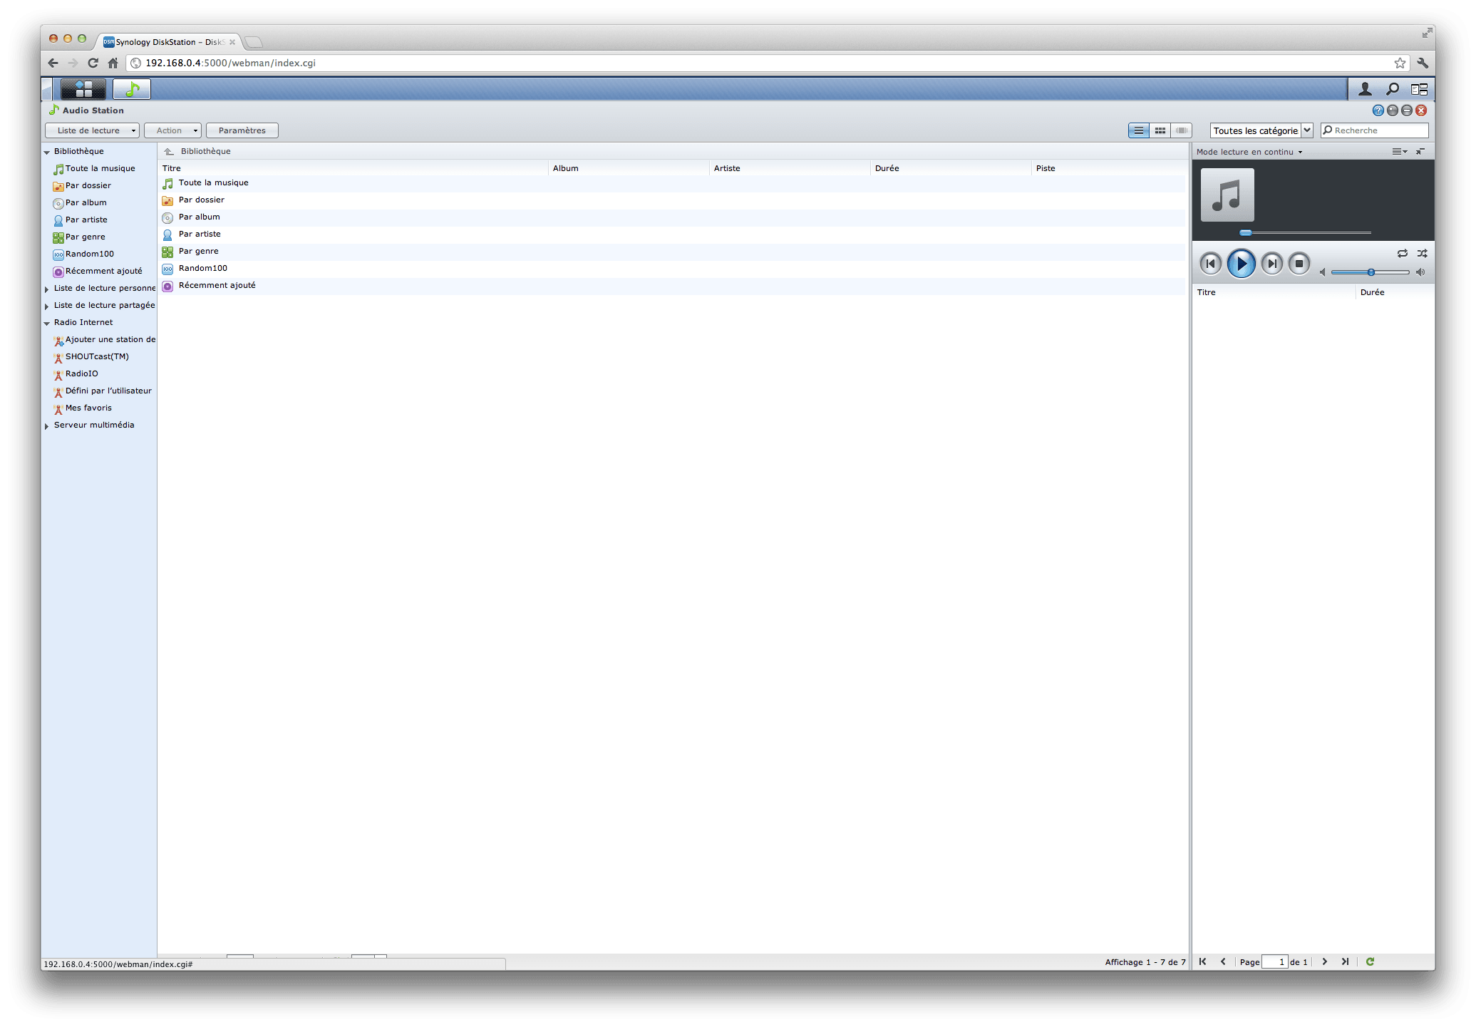The width and height of the screenshot is (1476, 1027).
Task: Skip to the previous track
Action: (1210, 264)
